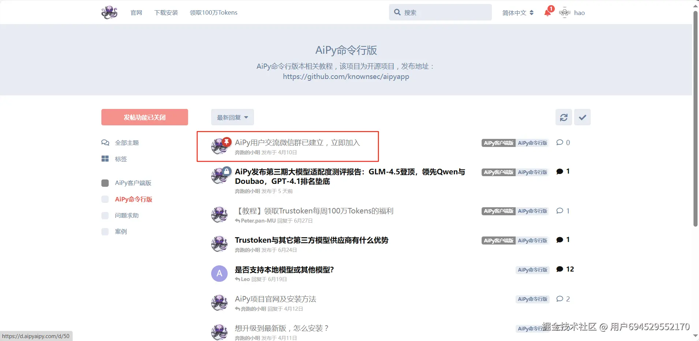Click the AiPy命令行版 tag color square
The height and width of the screenshot is (341, 699).
tap(105, 199)
